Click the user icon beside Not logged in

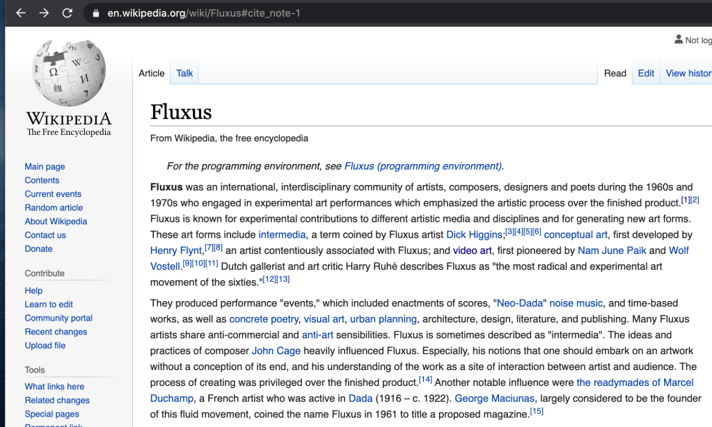click(x=679, y=40)
